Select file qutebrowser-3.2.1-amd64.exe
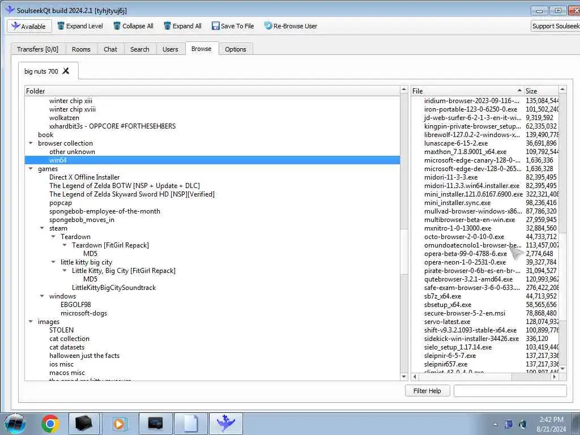This screenshot has height=435, width=580. [468, 279]
